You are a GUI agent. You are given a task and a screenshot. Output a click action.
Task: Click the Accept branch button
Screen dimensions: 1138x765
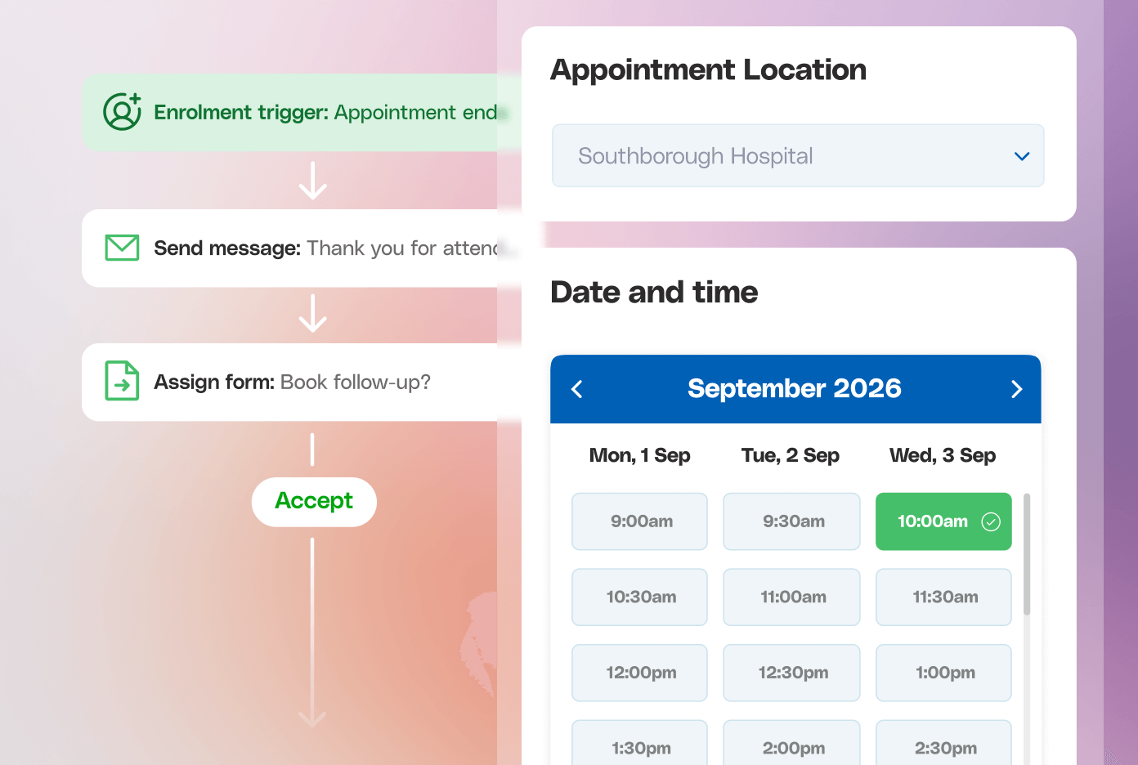pyautogui.click(x=314, y=502)
